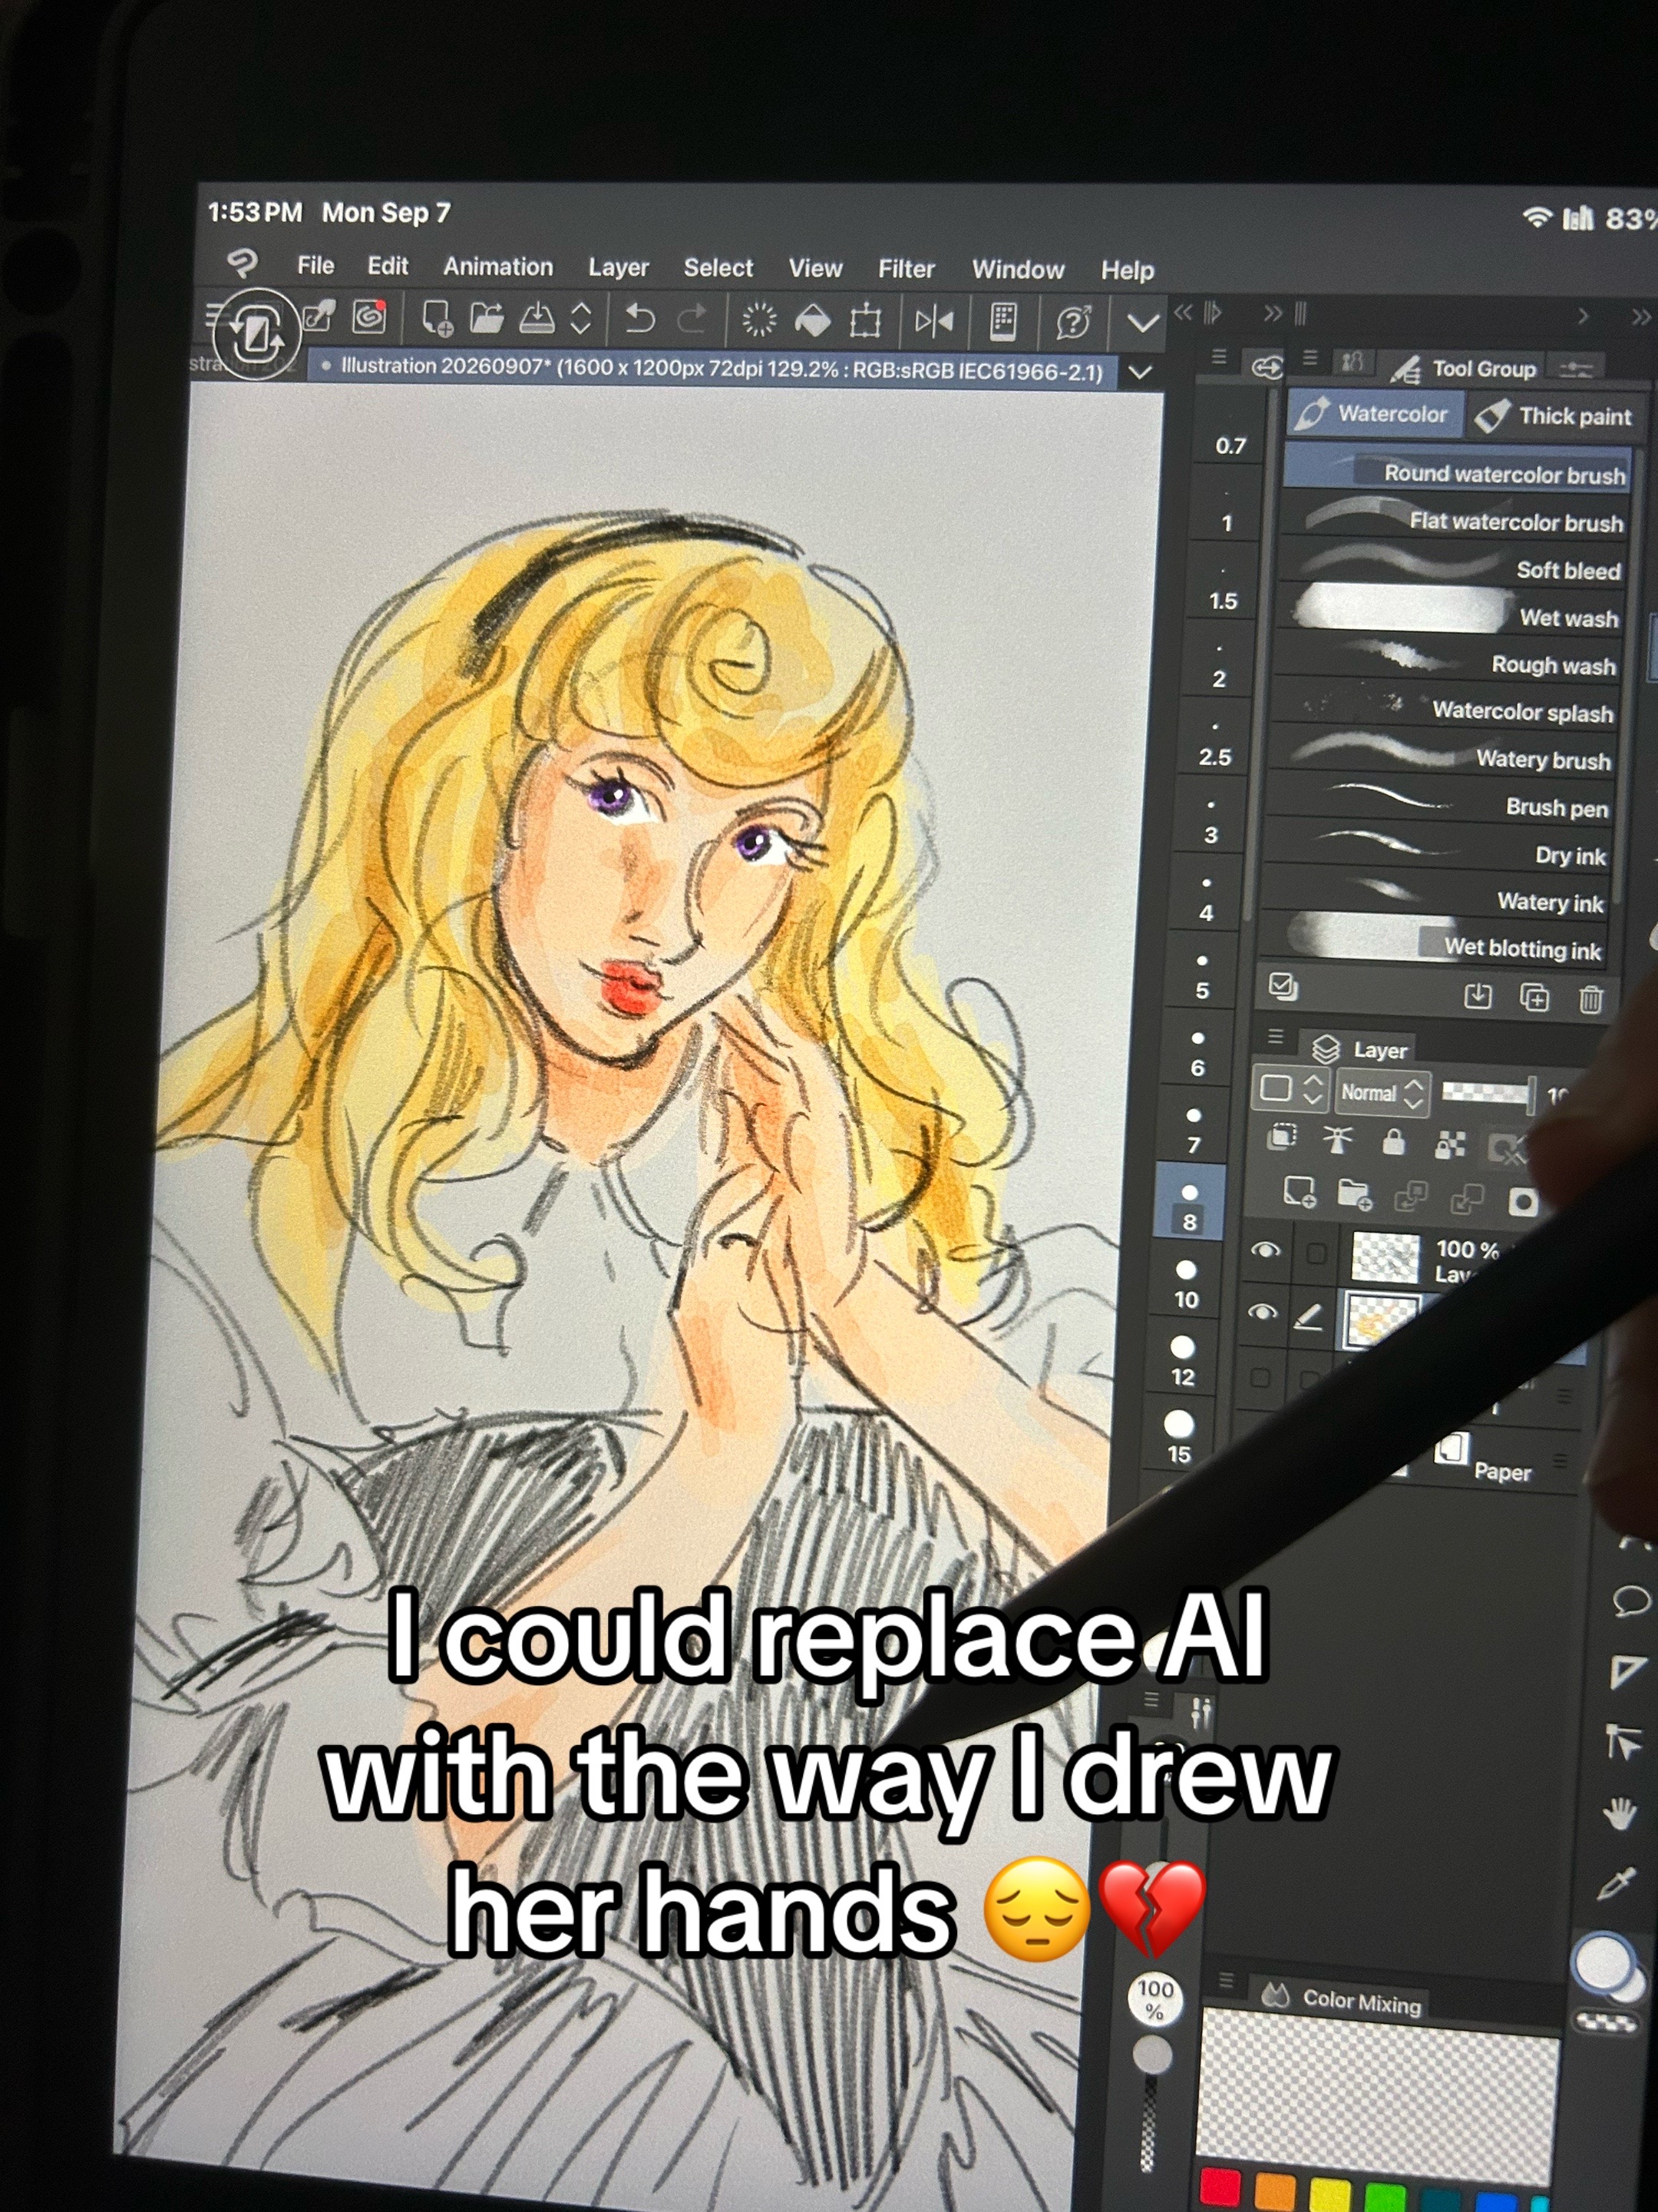Screen dimensions: 1658x2212
Task: Switch to the Thick paint tab
Action: pyautogui.click(x=1556, y=416)
